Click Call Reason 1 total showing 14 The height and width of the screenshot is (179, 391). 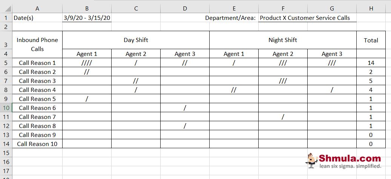point(371,63)
